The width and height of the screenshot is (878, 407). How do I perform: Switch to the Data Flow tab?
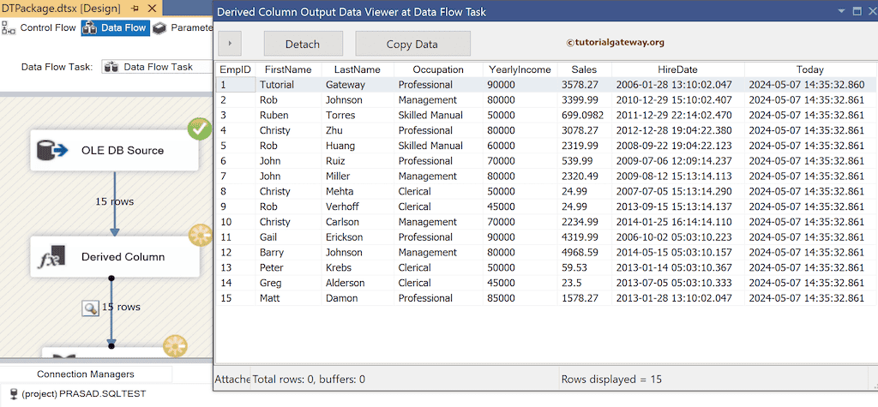pos(116,28)
